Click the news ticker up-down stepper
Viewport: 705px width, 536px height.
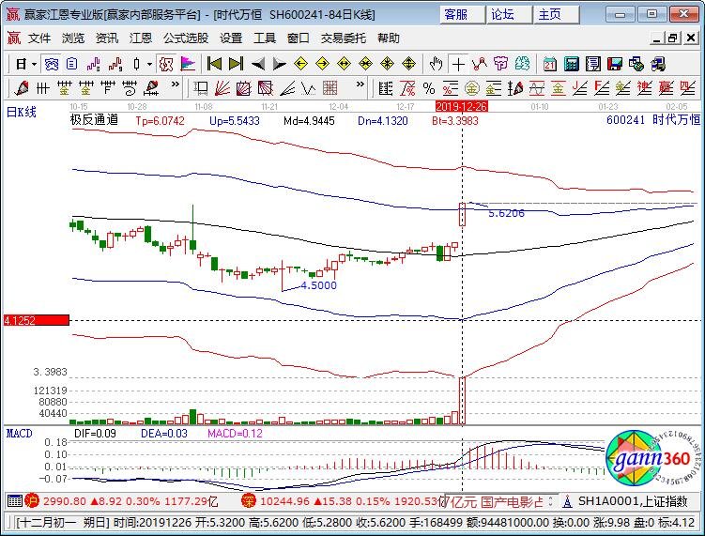(x=551, y=501)
